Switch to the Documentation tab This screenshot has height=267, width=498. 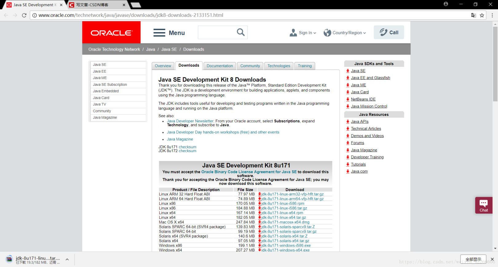pos(220,66)
